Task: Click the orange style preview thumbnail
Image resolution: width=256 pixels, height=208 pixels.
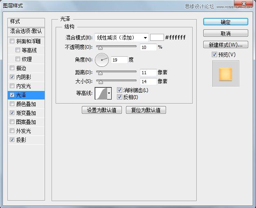Action: 225,74
